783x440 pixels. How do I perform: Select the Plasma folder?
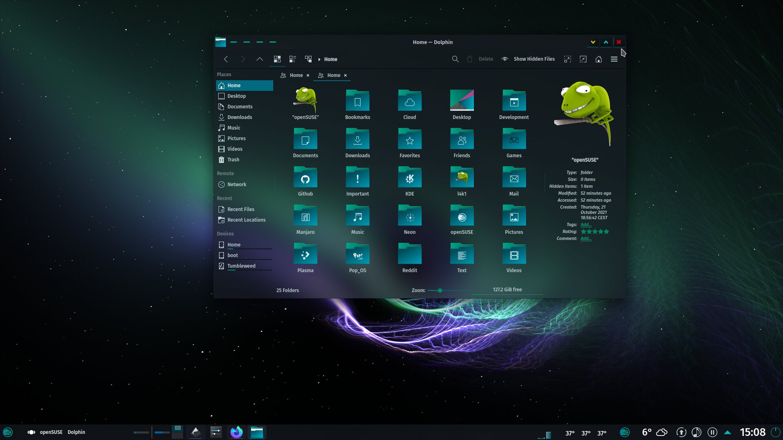(305, 258)
